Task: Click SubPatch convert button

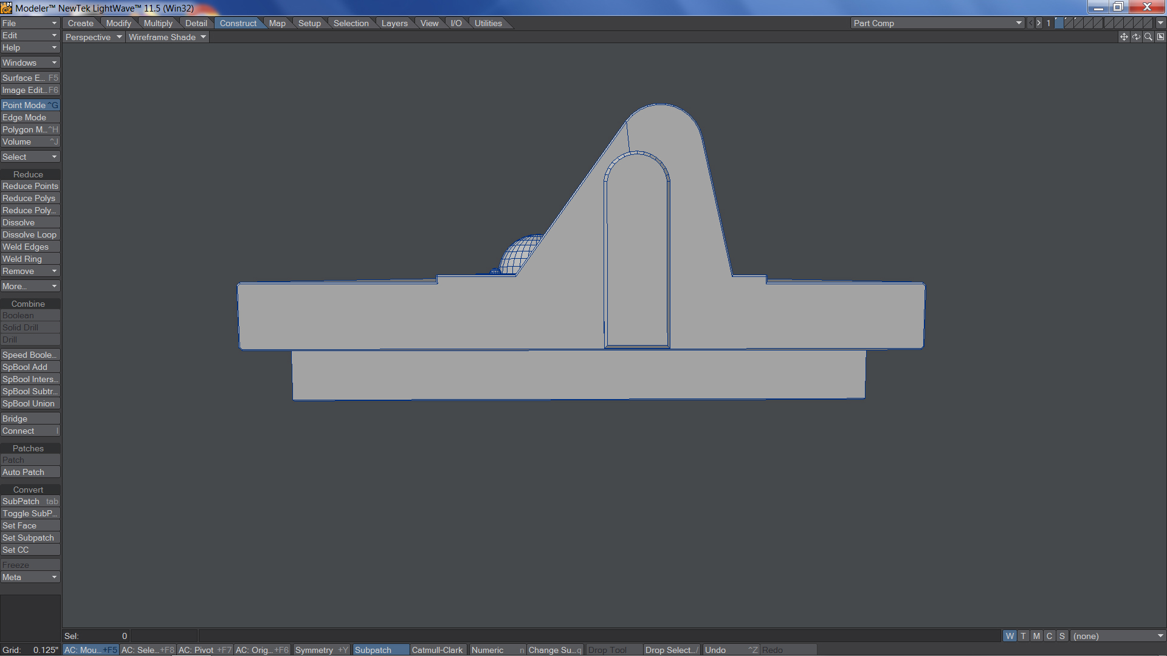Action: (30, 501)
